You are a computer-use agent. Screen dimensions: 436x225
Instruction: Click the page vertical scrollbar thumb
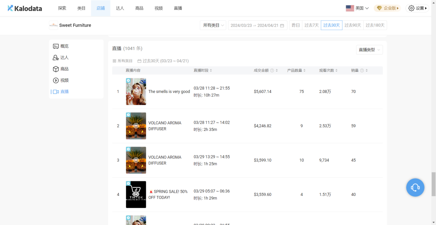click(433, 184)
